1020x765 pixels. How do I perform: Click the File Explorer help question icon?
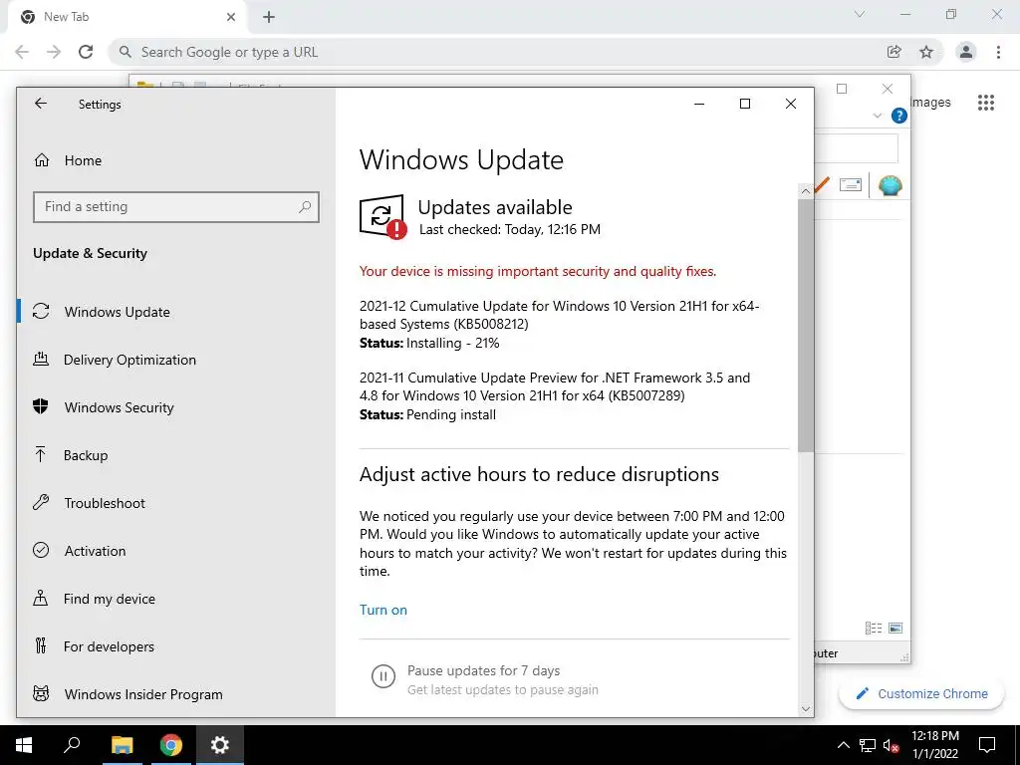coord(899,116)
